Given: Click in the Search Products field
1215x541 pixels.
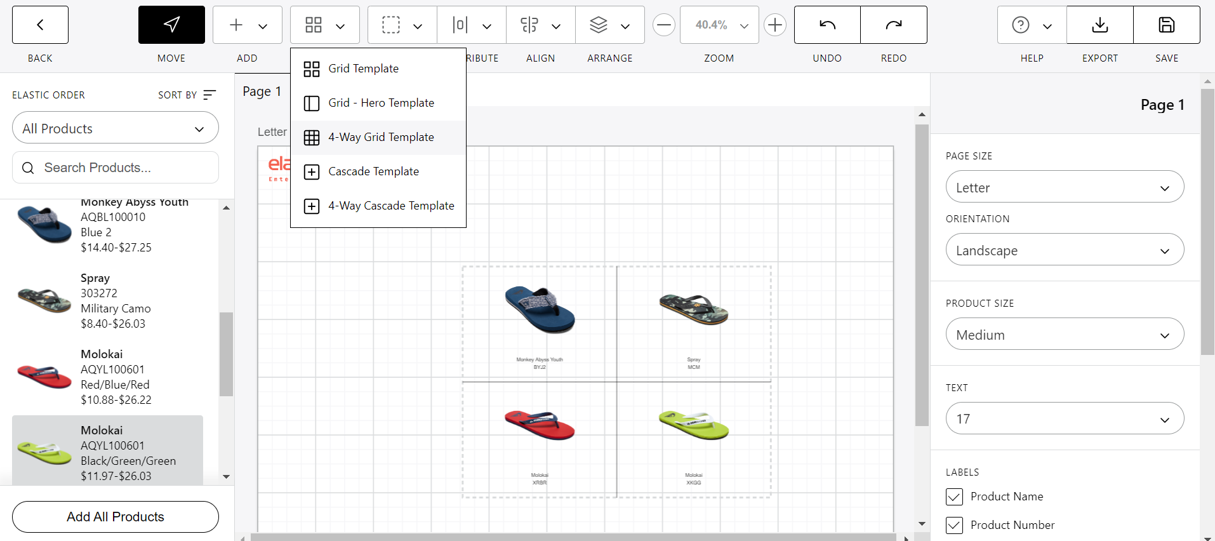Looking at the screenshot, I should pyautogui.click(x=116, y=168).
